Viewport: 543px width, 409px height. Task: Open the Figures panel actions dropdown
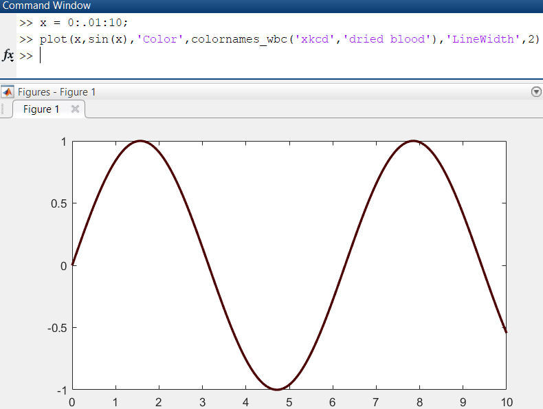point(536,92)
